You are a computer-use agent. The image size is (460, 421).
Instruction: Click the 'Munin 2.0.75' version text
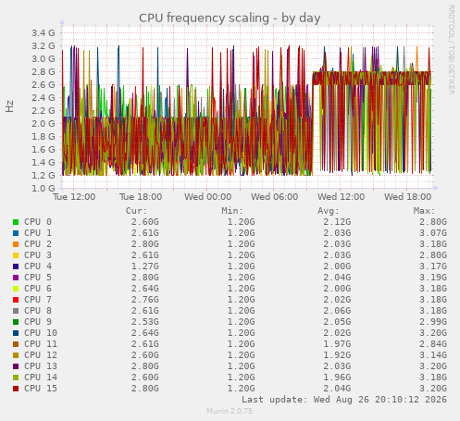[x=230, y=411]
